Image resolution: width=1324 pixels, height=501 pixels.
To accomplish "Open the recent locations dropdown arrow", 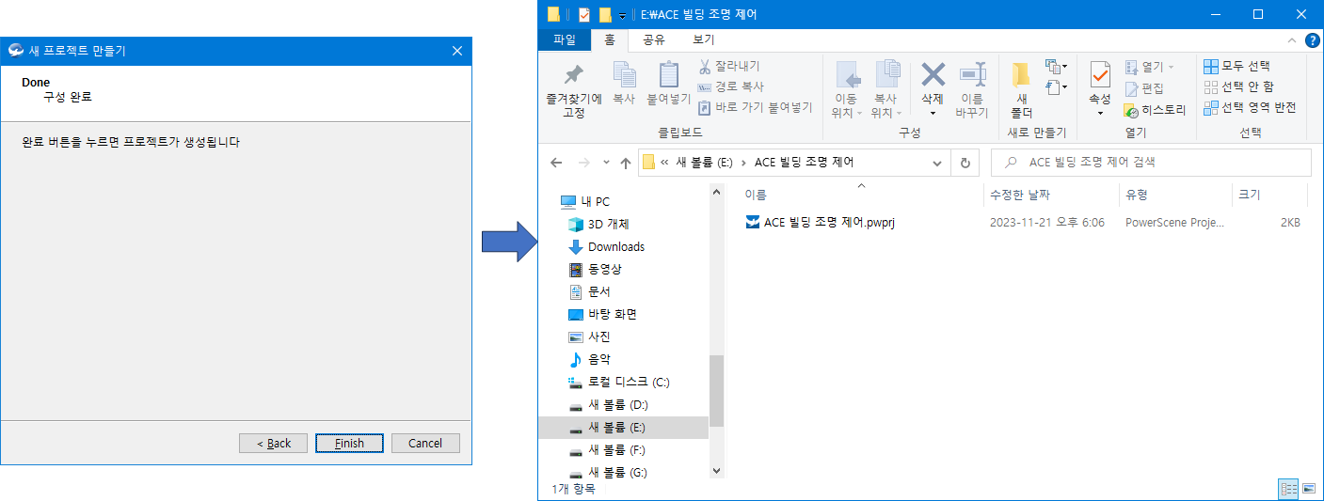I will (x=606, y=163).
